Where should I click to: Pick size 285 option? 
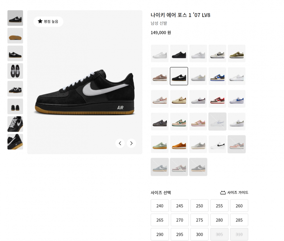tap(239, 220)
